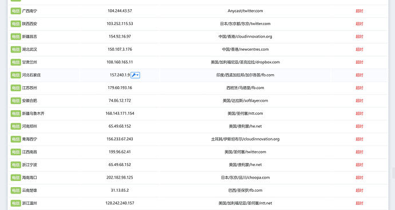Click the 圣何塞/ntt.net location cell

tap(246, 203)
